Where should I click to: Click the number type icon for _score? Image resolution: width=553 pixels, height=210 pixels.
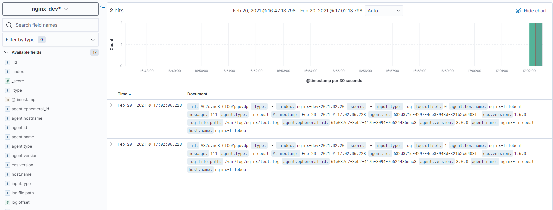pos(8,81)
